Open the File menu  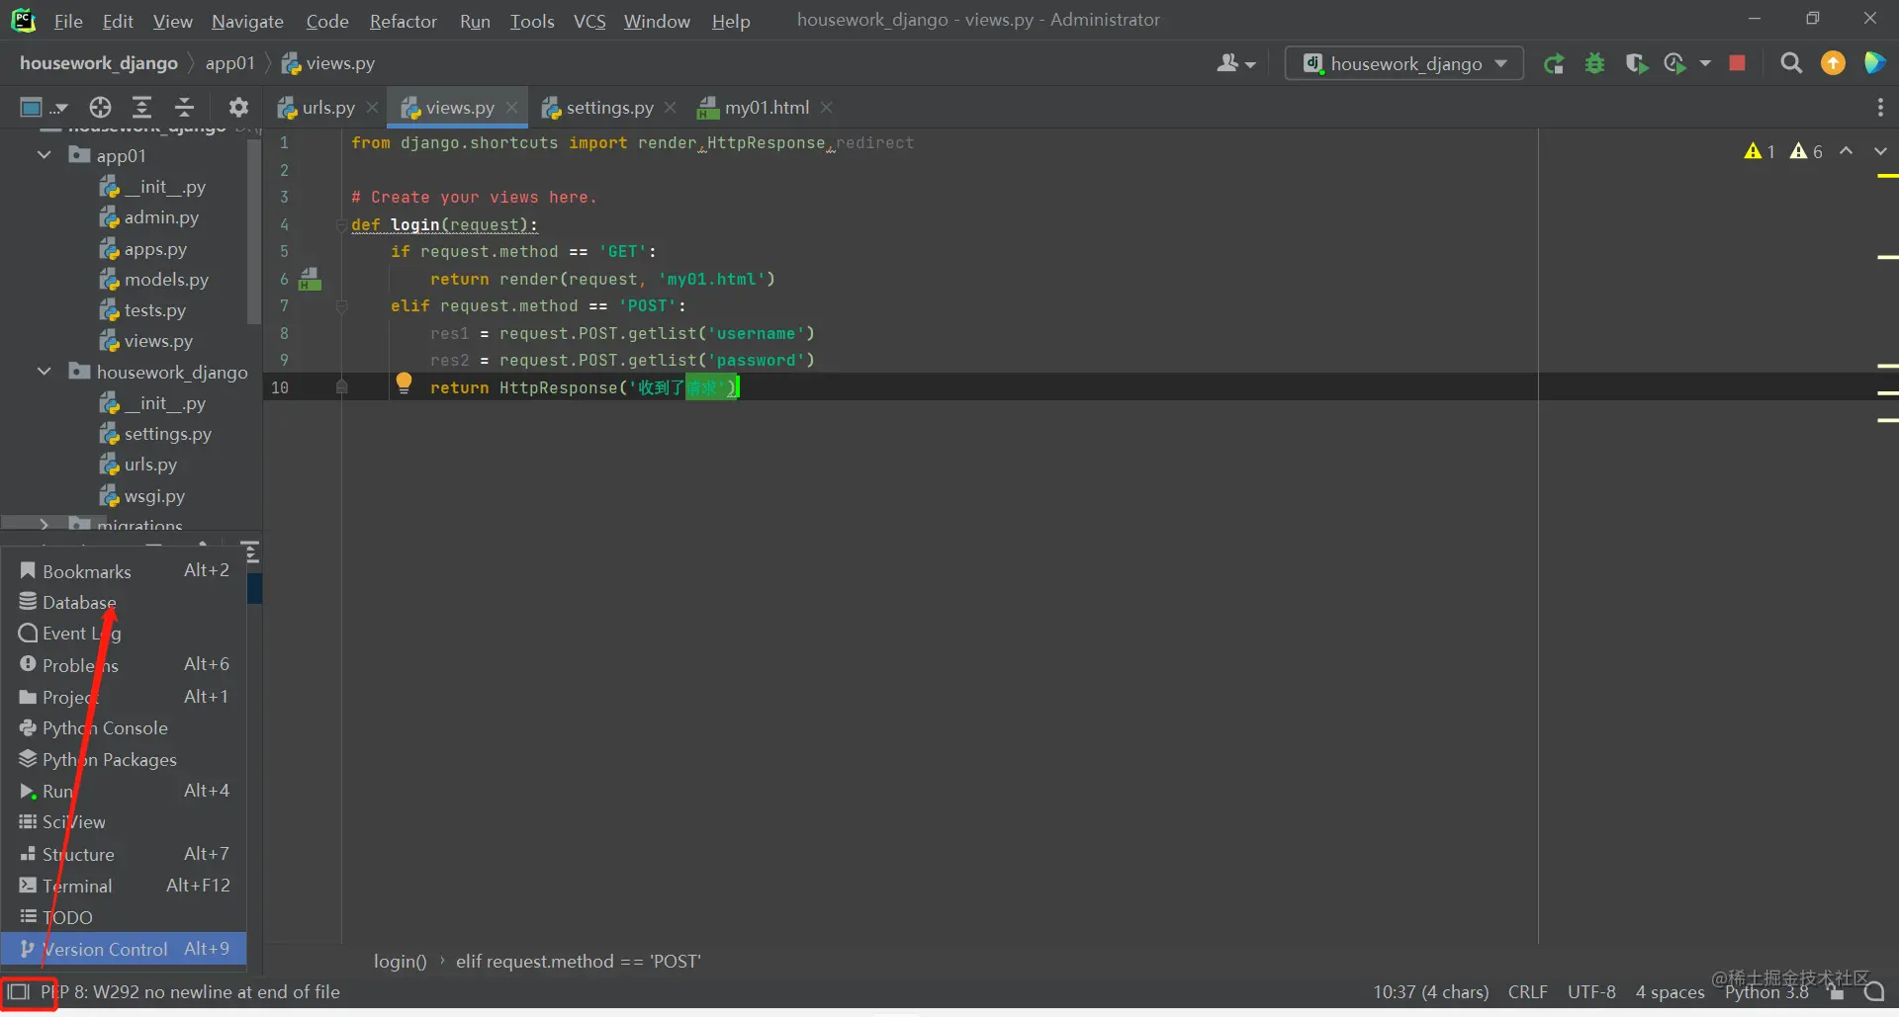(68, 21)
